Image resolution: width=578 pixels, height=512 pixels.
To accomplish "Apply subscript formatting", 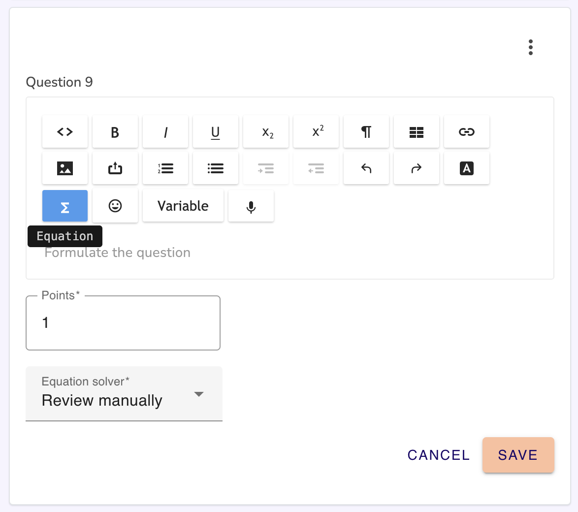I will coord(266,131).
